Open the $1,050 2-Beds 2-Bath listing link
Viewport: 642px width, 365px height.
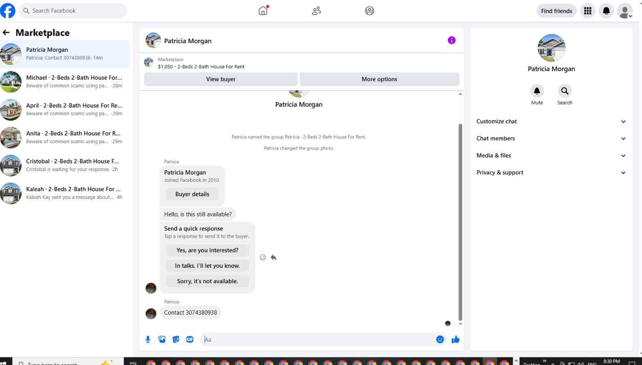pos(201,67)
